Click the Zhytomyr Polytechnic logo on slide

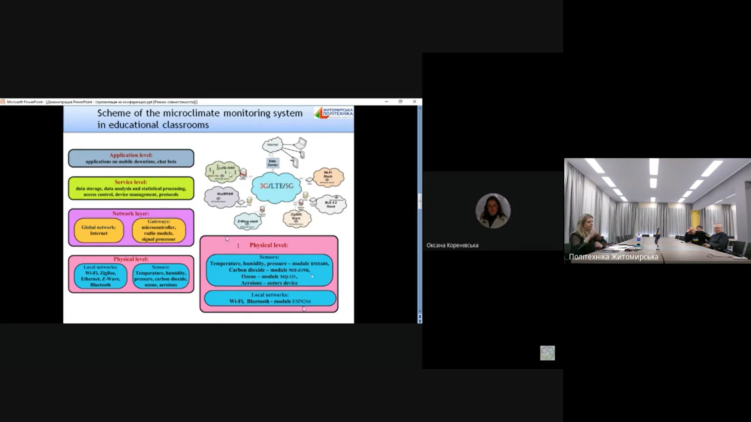coord(334,113)
